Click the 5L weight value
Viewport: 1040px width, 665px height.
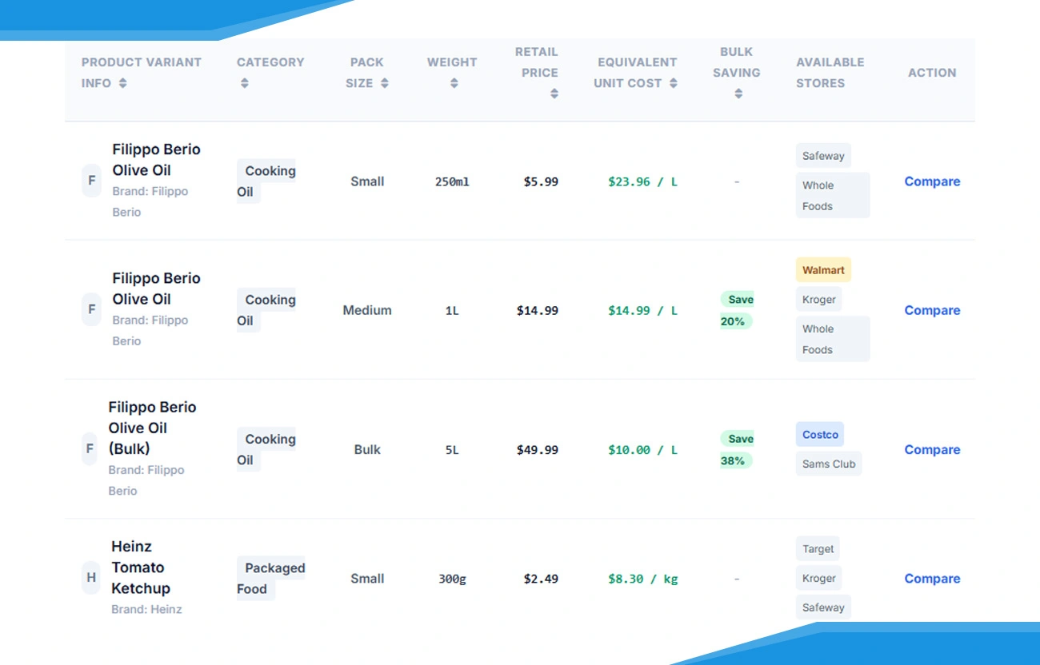452,450
